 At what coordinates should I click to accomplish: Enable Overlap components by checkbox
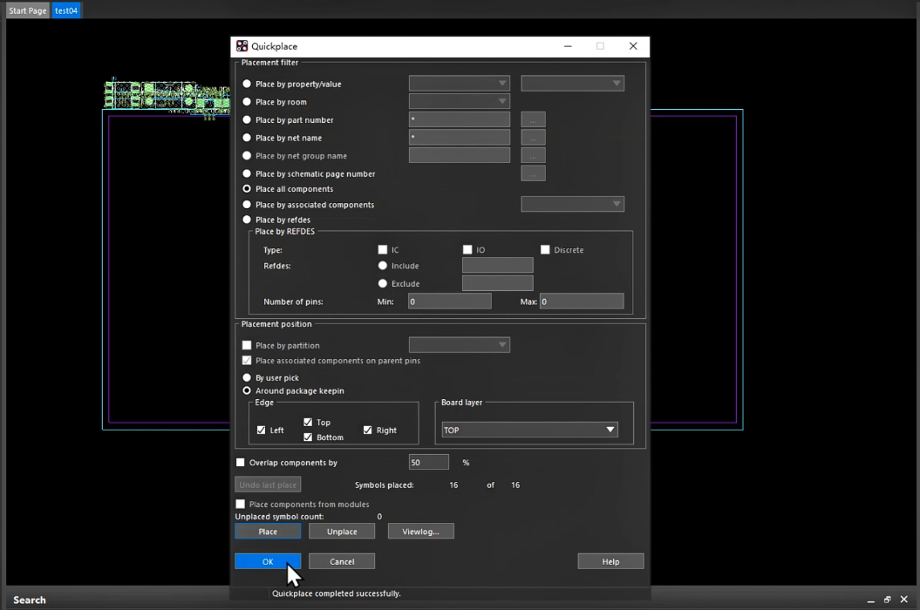point(241,462)
